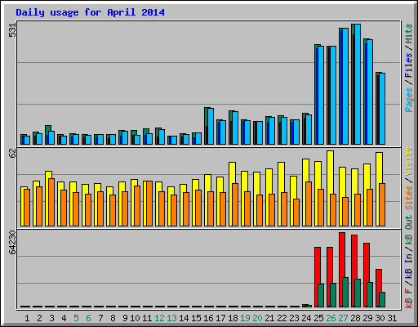Click the Visits legend label
Viewport: 418px width, 327px height.
click(409, 161)
